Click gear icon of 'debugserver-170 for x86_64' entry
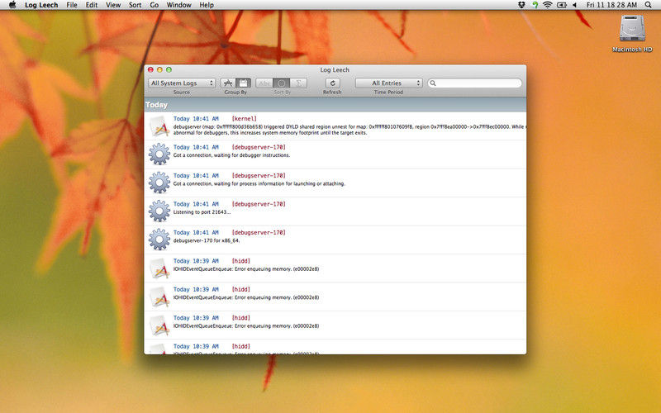The width and height of the screenshot is (661, 413). pos(159,240)
